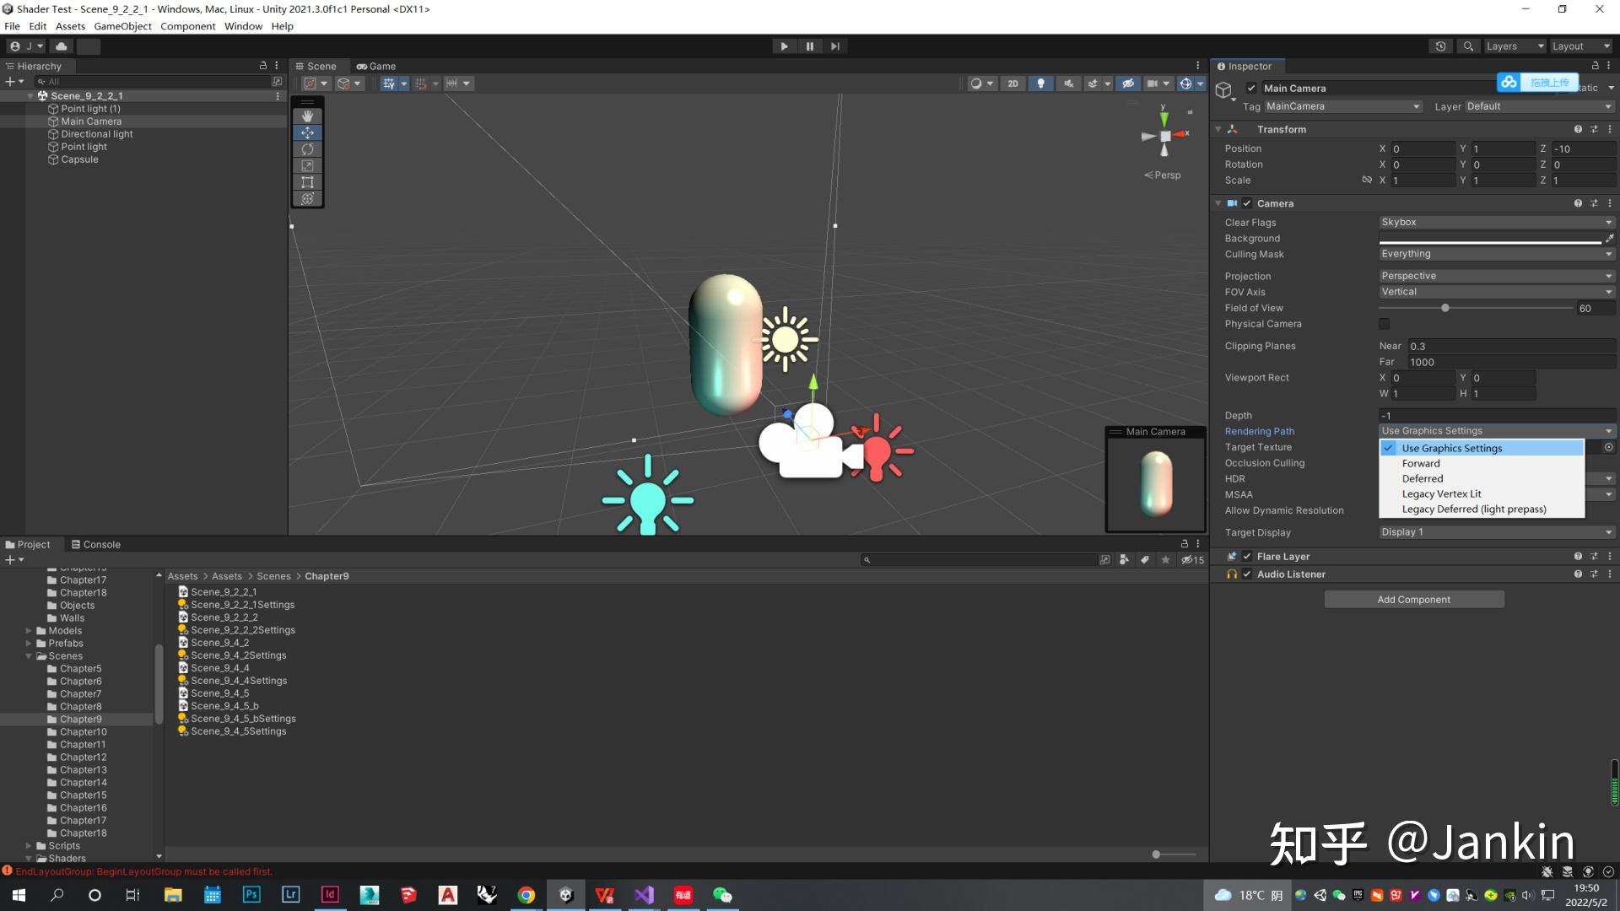Select the Rect Transform tool
The width and height of the screenshot is (1620, 911).
tap(307, 182)
